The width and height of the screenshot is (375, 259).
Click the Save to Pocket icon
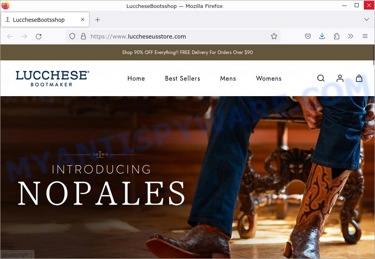(308, 37)
